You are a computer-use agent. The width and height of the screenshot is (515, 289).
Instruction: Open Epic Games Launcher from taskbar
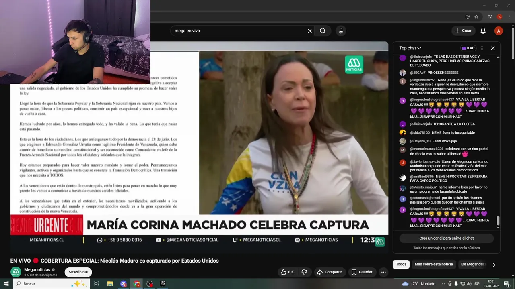[163, 283]
